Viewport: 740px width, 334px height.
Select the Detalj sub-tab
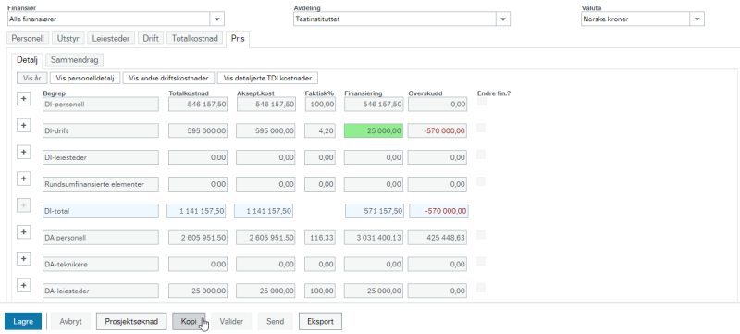tap(27, 60)
